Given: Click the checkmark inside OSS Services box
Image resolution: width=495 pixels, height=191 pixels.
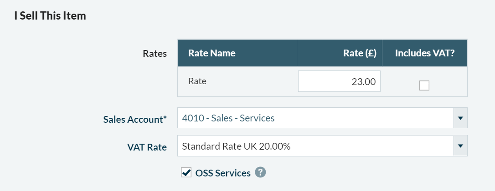Looking at the screenshot, I should pos(186,172).
